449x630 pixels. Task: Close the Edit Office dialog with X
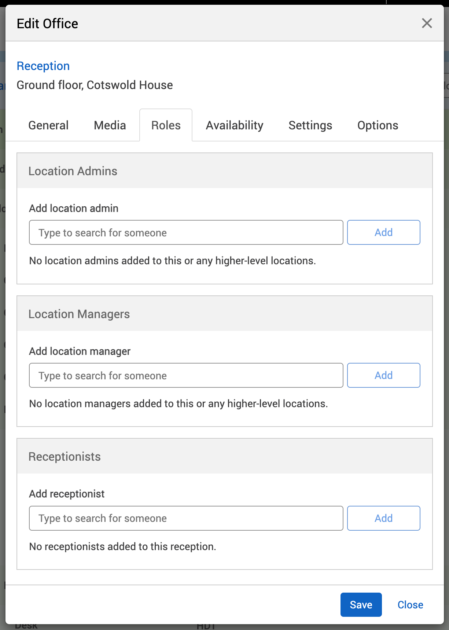point(427,23)
